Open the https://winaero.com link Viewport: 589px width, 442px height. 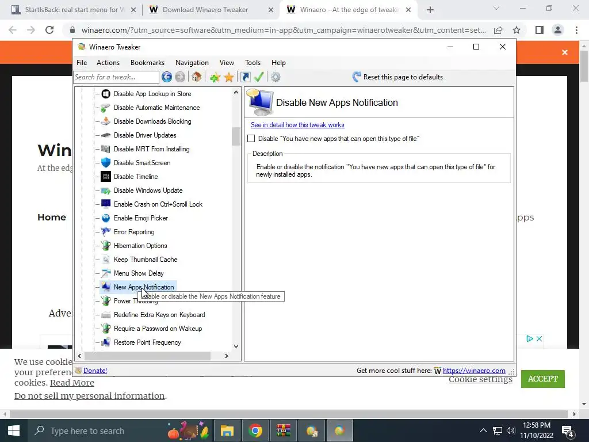coord(474,371)
